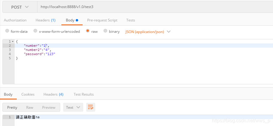Viewport: 273px width, 126px height.
Task: Open the JSON (application/json) content type dropdown
Action: (148, 32)
